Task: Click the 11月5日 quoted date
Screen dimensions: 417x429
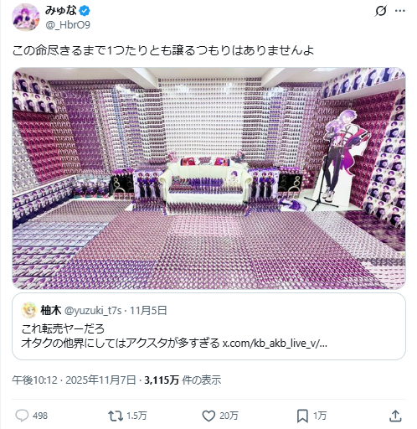Action: click(148, 310)
